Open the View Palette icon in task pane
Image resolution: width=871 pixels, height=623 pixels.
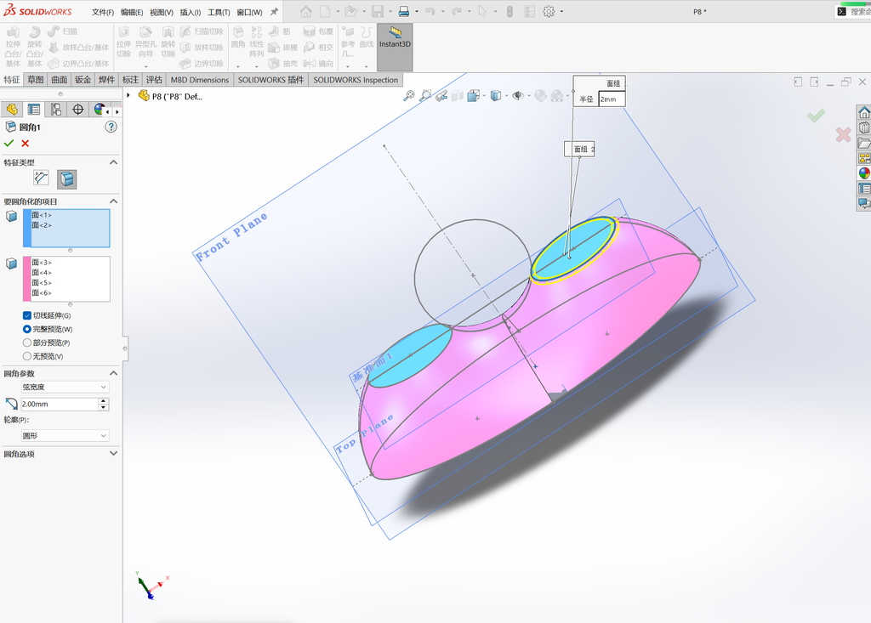pos(864,158)
